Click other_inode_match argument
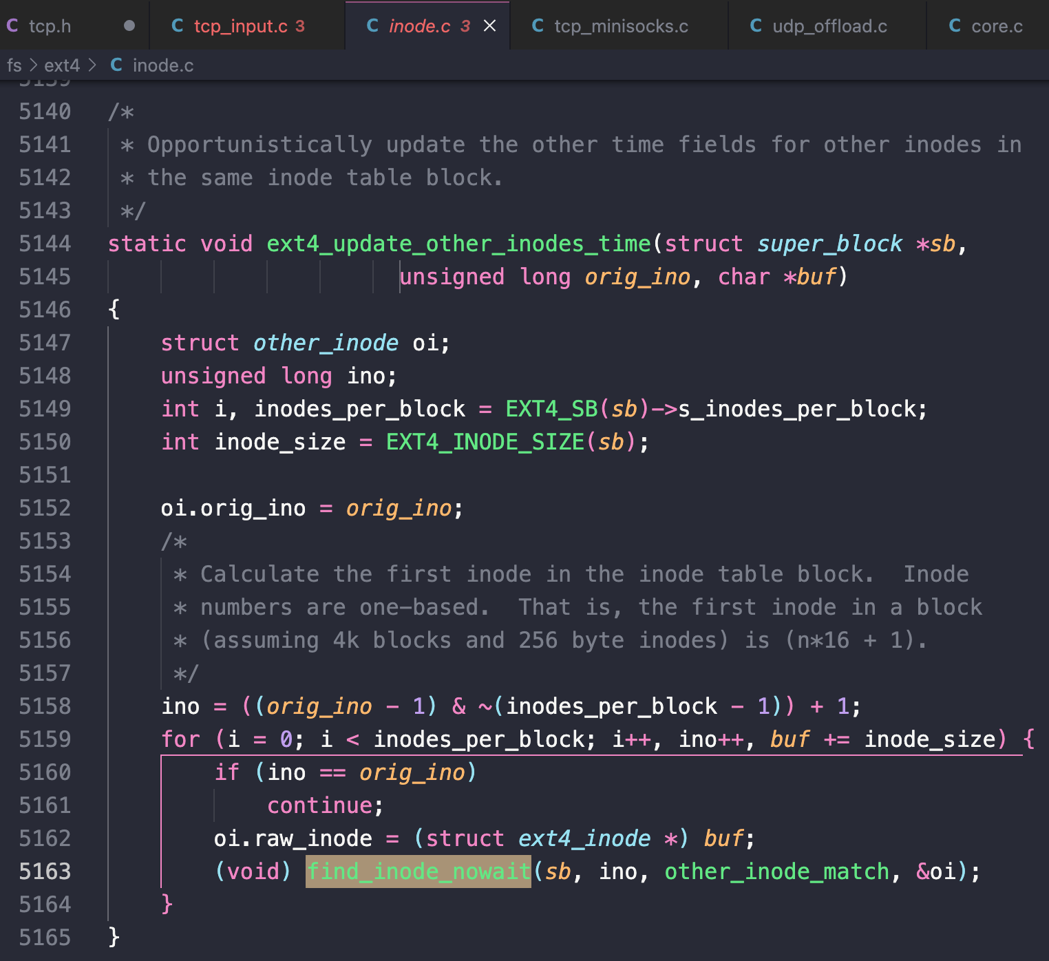This screenshot has height=961, width=1049. coord(776,872)
